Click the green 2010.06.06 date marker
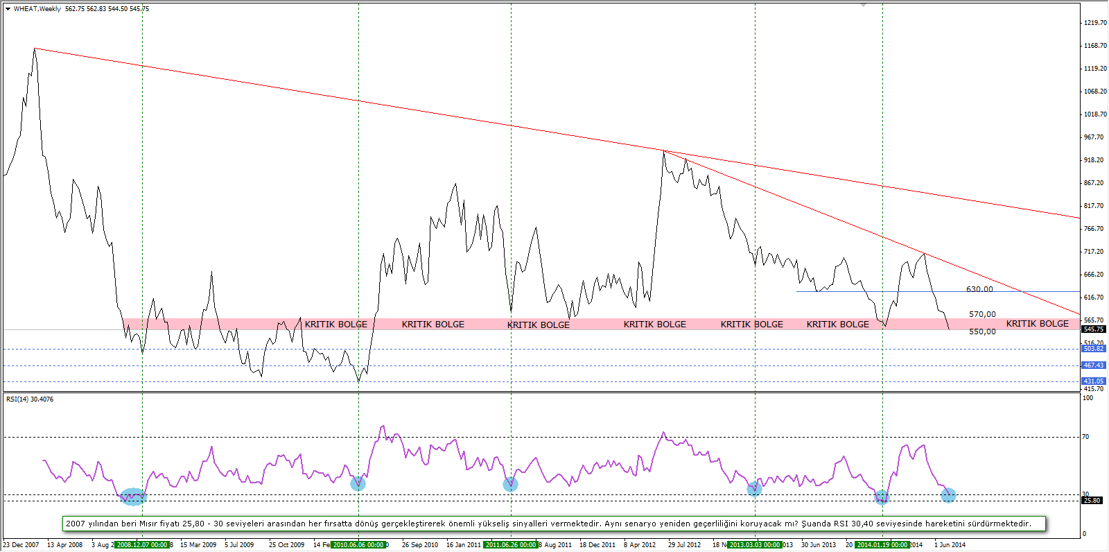The height and width of the screenshot is (552, 1109). (358, 545)
